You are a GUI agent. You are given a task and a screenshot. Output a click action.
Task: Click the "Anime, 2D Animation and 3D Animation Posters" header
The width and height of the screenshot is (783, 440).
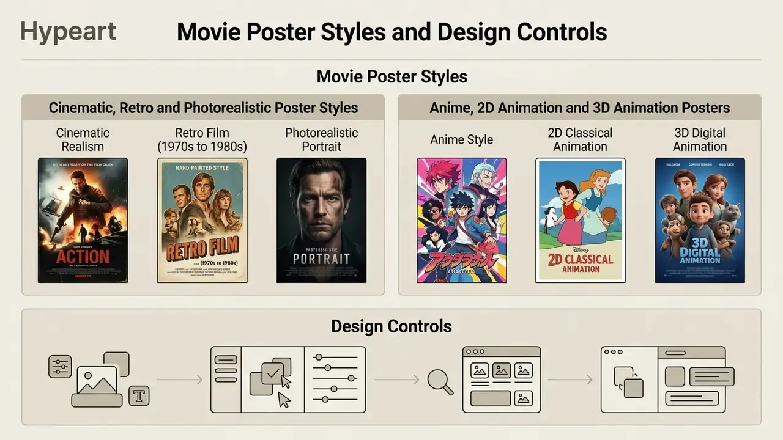coord(580,108)
